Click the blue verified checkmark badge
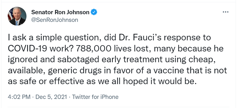The height and width of the screenshot is (108, 237). pyautogui.click(x=94, y=12)
